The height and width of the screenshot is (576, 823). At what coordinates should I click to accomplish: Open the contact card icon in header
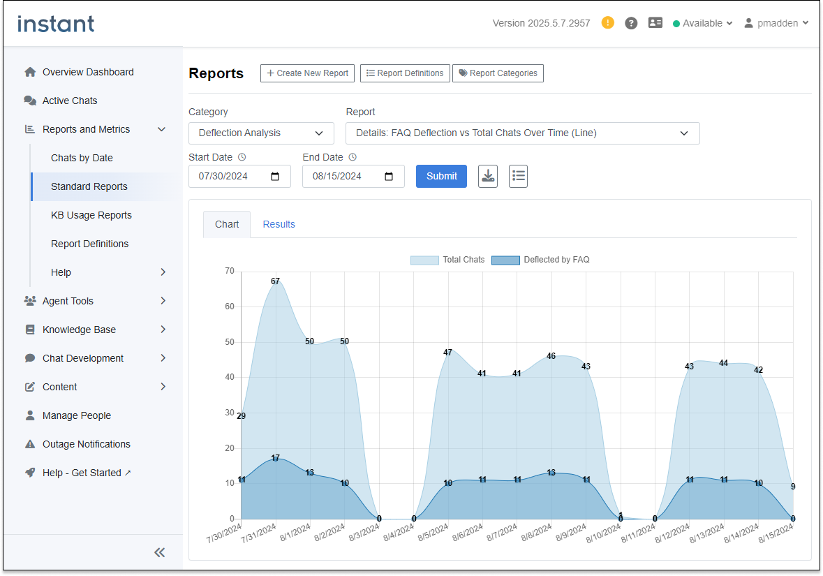tap(655, 22)
